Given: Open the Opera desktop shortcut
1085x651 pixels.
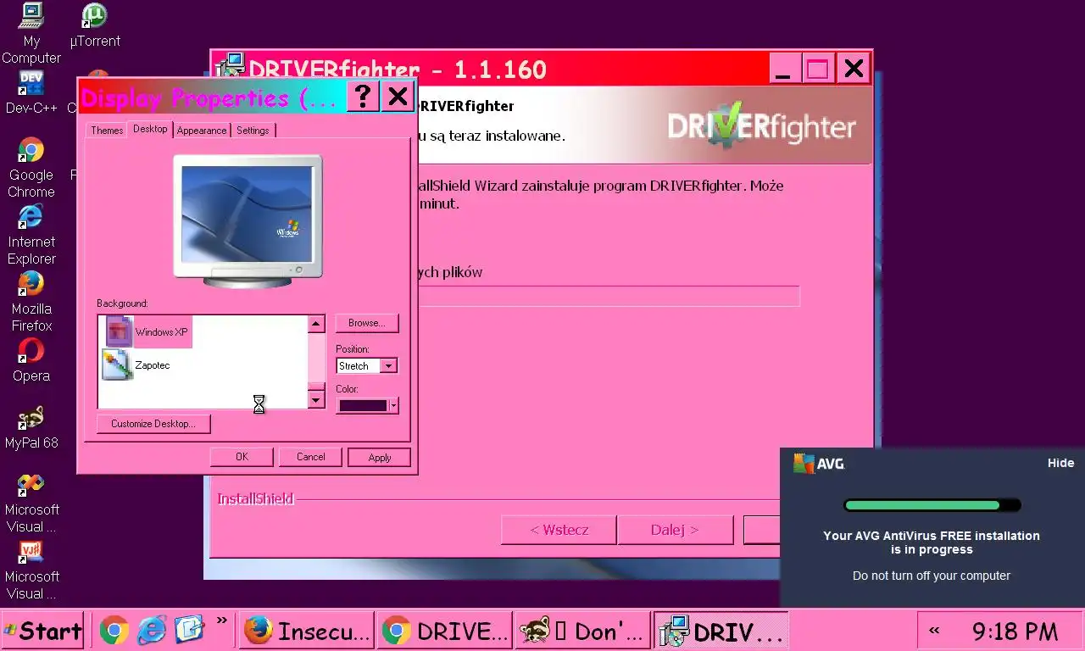Looking at the screenshot, I should point(31,359).
